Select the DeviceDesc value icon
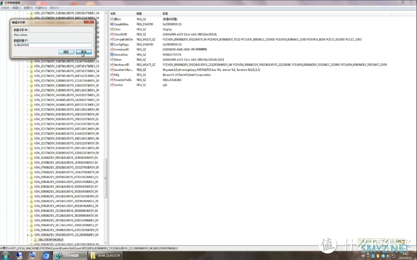This screenshot has height=260, width=417. 112,54
